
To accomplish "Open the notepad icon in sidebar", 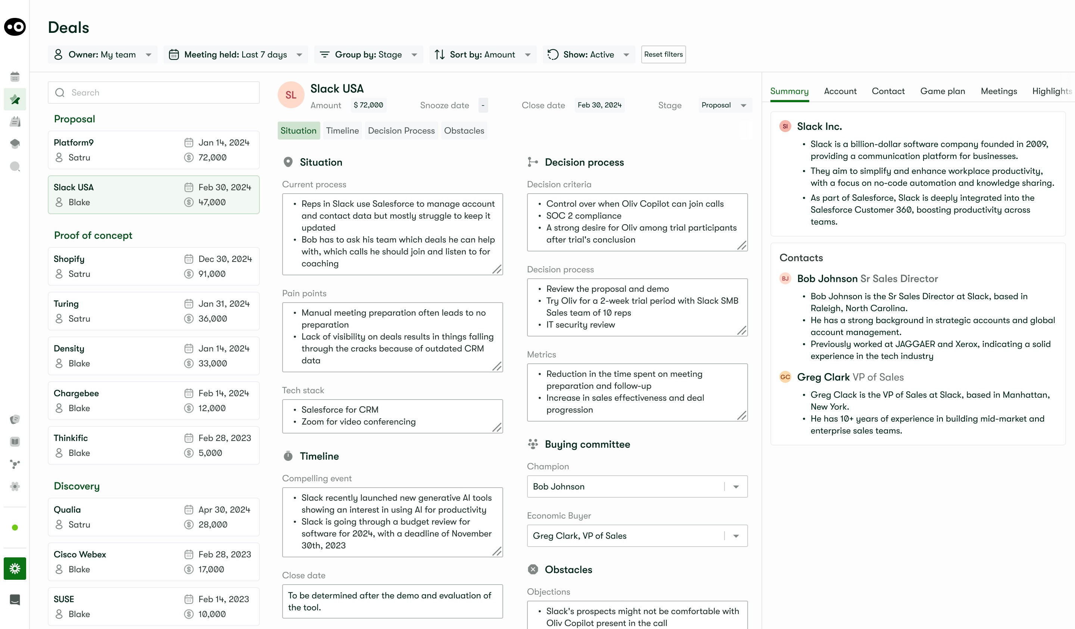I will [x=15, y=122].
